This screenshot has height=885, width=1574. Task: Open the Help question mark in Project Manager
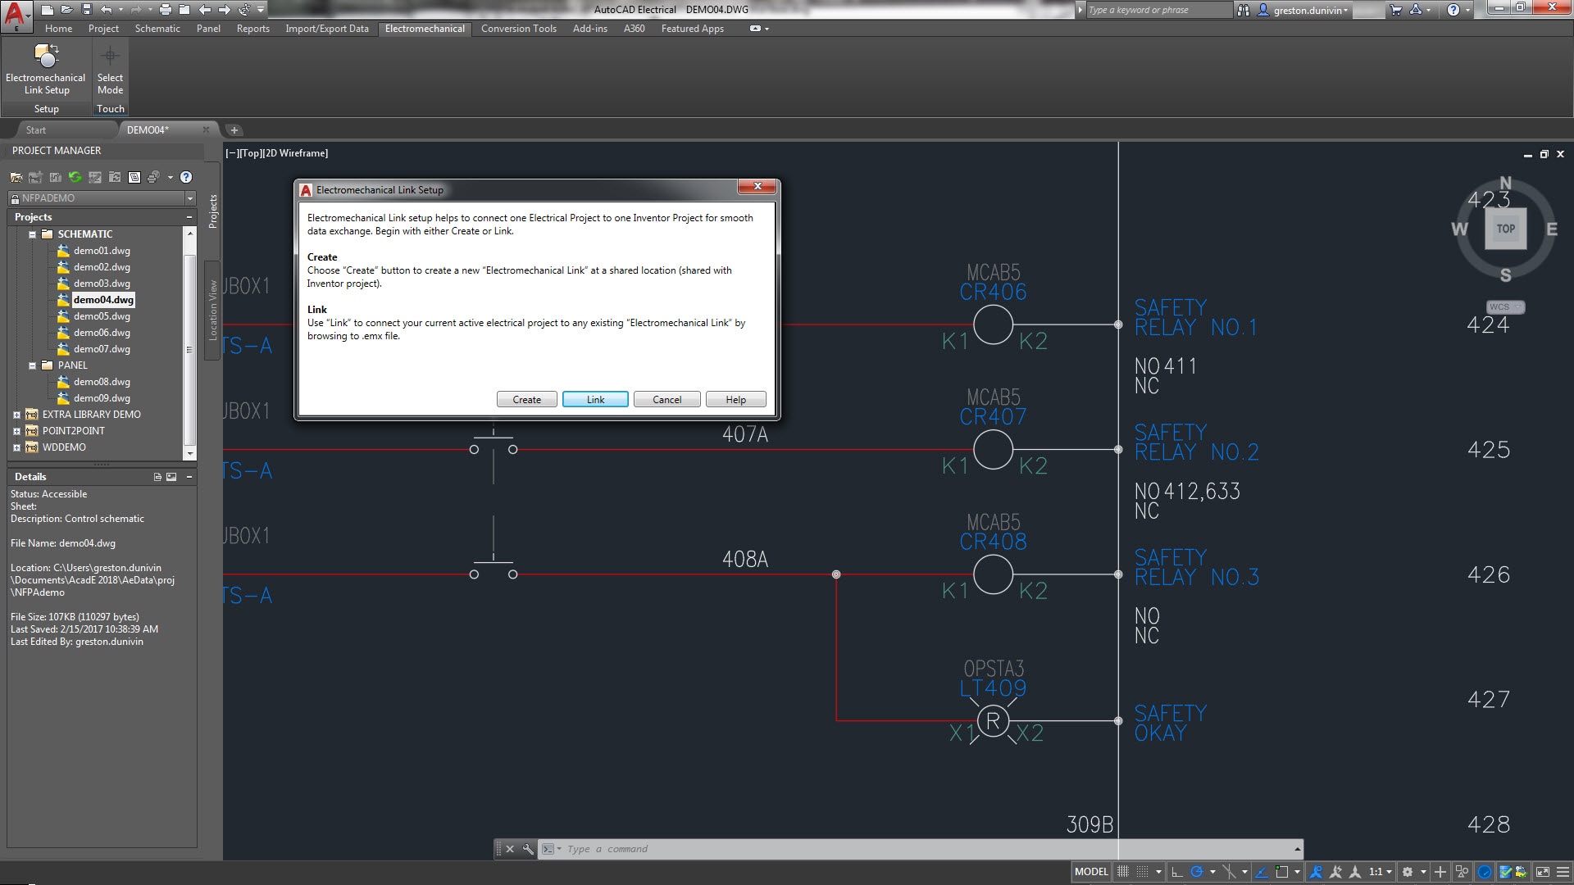(x=185, y=177)
